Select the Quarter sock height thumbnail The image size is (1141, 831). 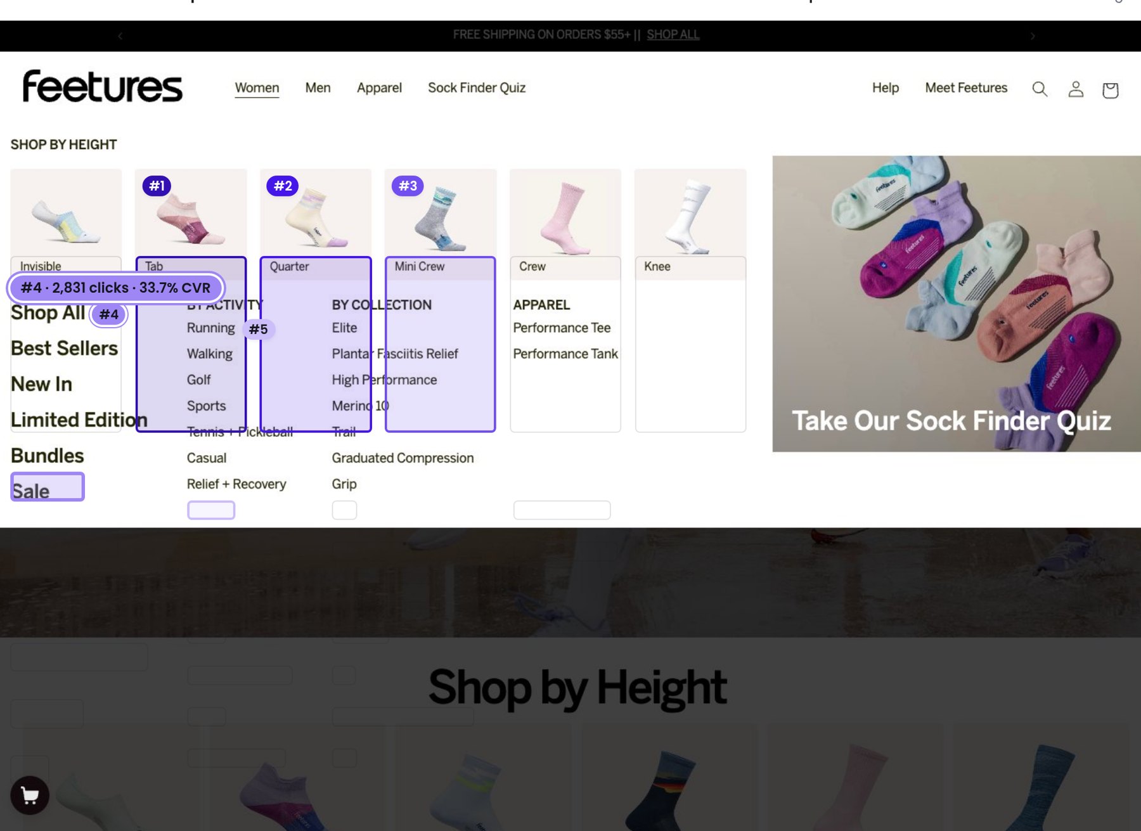pyautogui.click(x=316, y=213)
